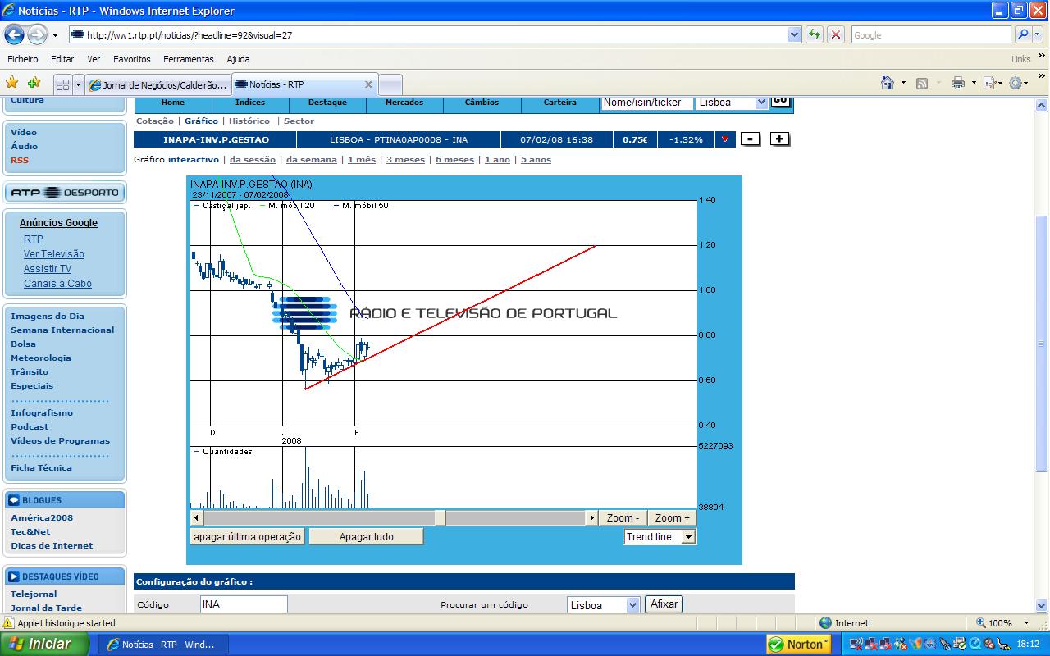The height and width of the screenshot is (656, 1050).
Task: Close the Notícias - RTP tab
Action: [368, 84]
